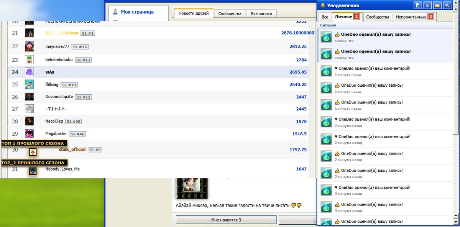The image size is (460, 227).
Task: Open the bebebebububu player name
Action: pos(59,59)
